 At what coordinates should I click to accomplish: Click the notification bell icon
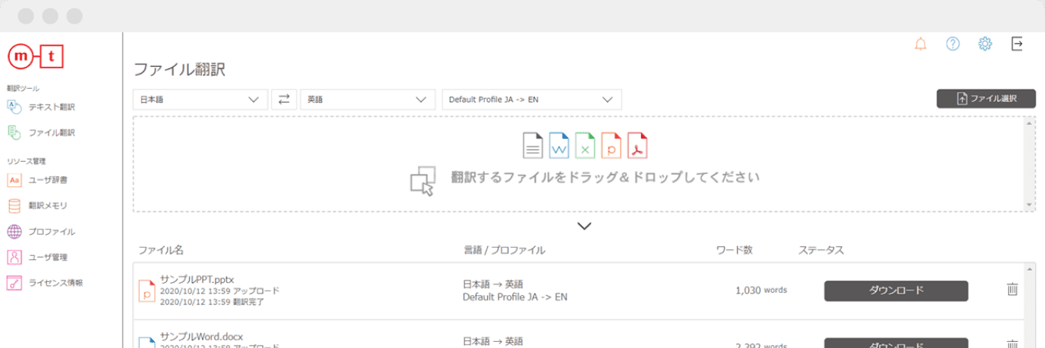pyautogui.click(x=921, y=44)
